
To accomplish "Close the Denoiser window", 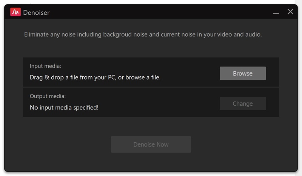I will [290, 12].
